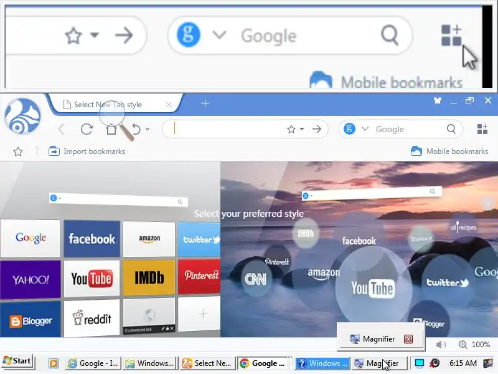The image size is (498, 374).
Task: Open the add-ons grid icon
Action: (482, 129)
